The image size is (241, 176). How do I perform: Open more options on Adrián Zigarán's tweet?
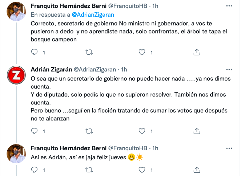[228, 69]
